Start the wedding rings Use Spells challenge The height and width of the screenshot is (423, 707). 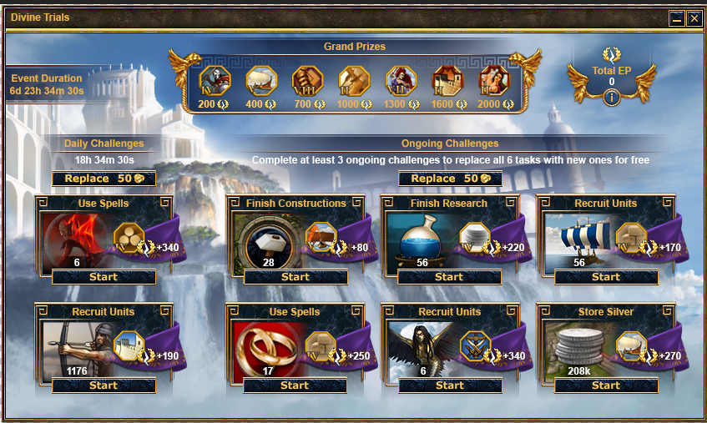[x=295, y=385]
